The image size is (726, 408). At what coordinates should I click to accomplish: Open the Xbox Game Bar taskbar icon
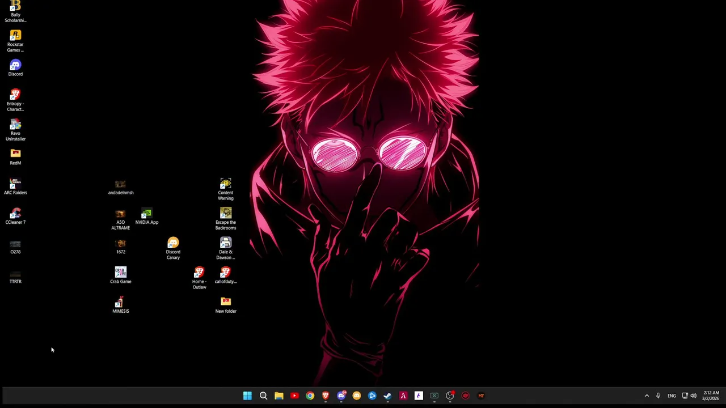coord(434,396)
